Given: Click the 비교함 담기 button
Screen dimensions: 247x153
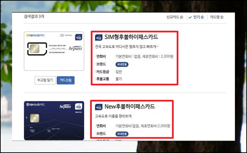Looking at the screenshot, I should (x=45, y=80).
